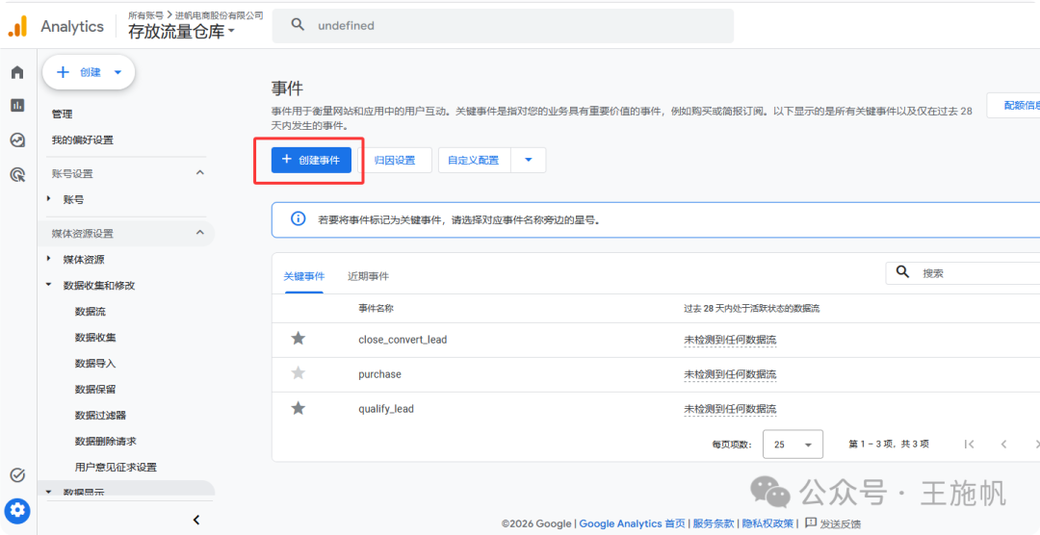This screenshot has height=535, width=1040.
Task: Open the 服务条款 link
Action: (713, 523)
